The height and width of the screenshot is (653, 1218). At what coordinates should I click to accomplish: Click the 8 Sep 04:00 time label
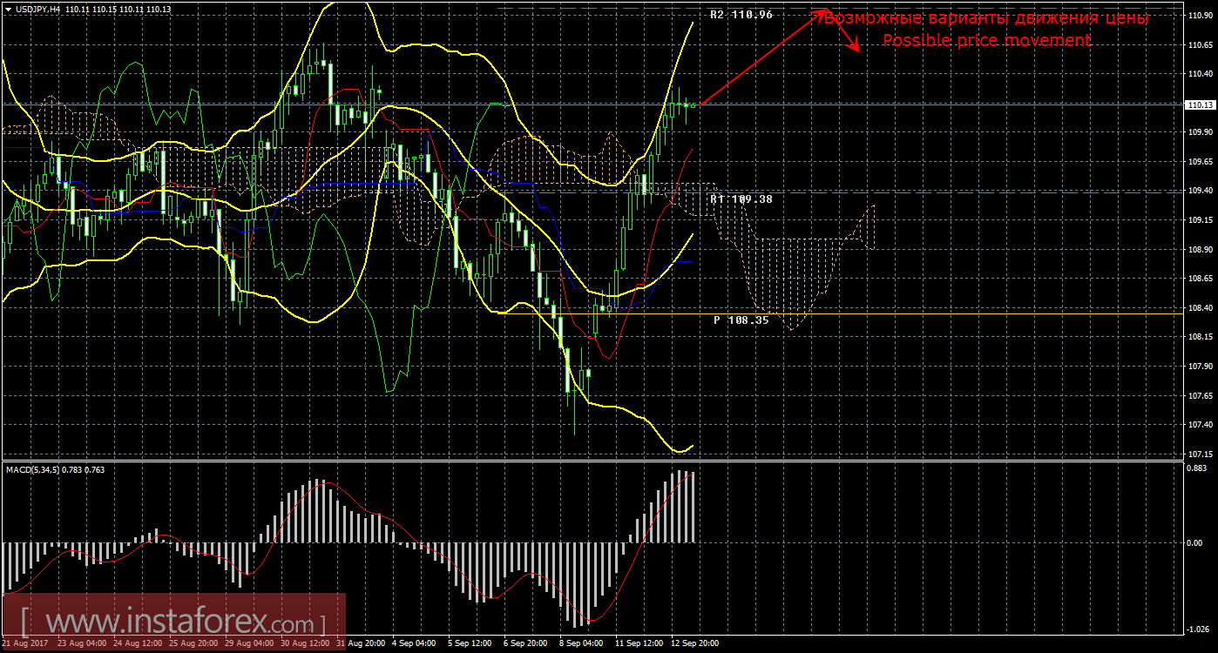pos(579,643)
